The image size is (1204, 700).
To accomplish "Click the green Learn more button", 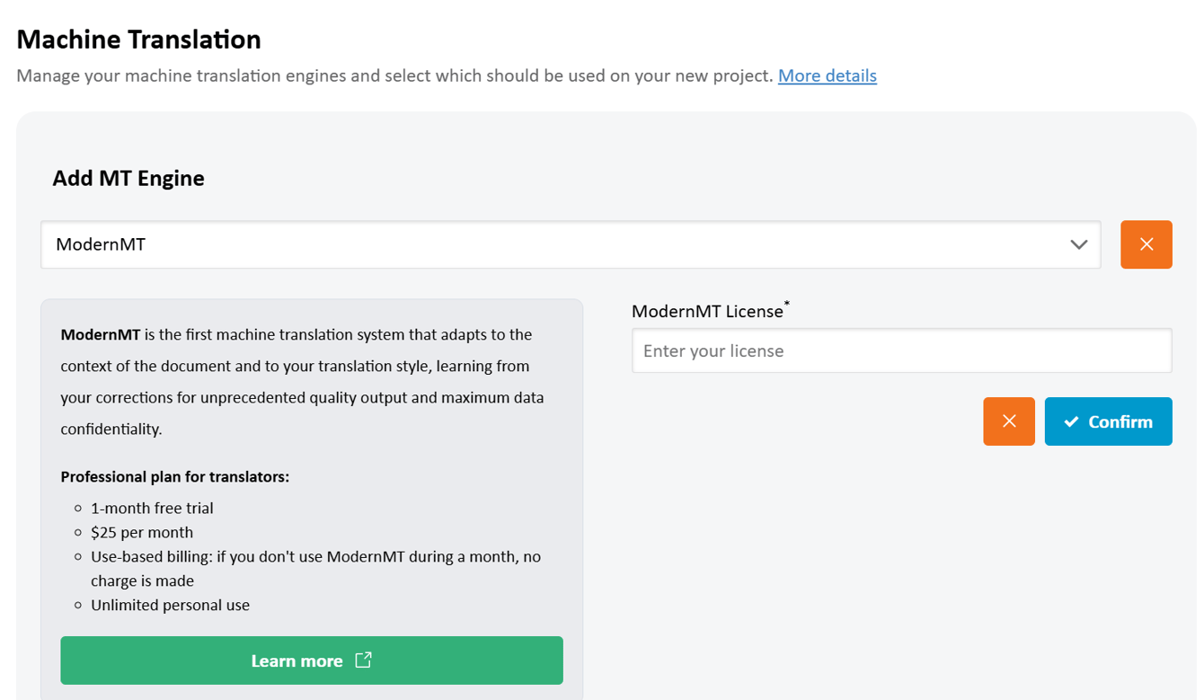I will point(311,660).
